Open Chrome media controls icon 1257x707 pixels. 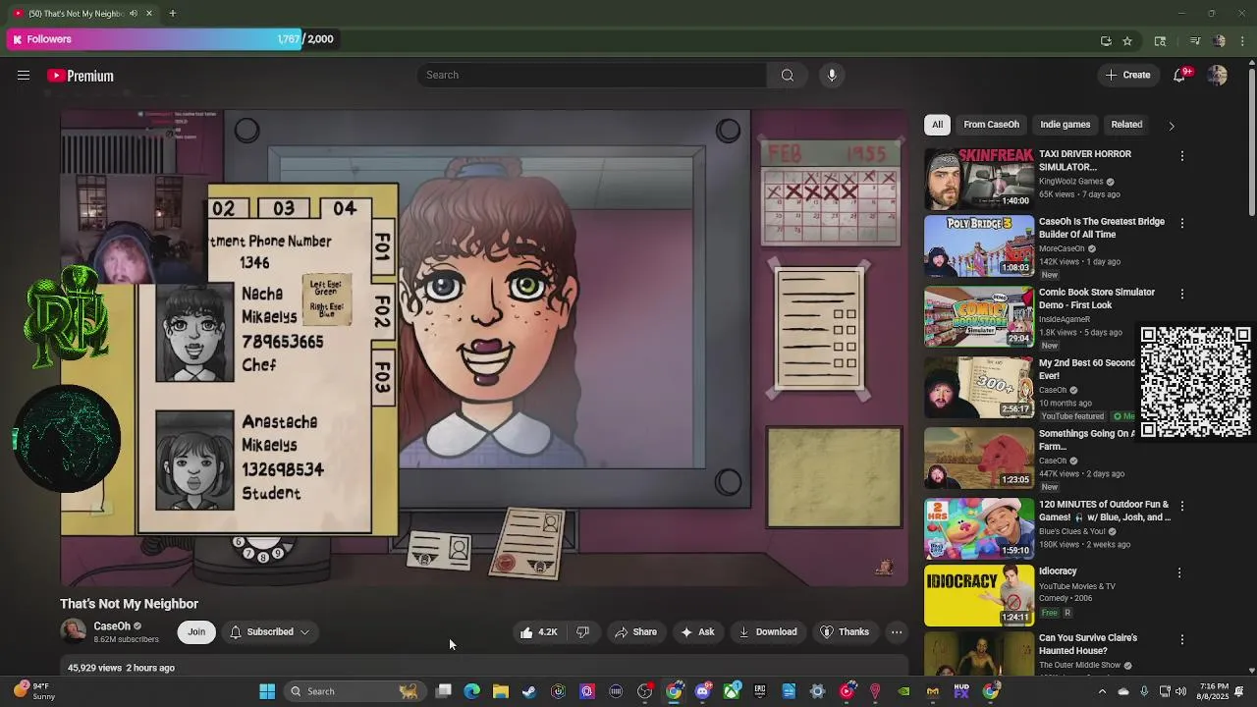pyautogui.click(x=1195, y=40)
